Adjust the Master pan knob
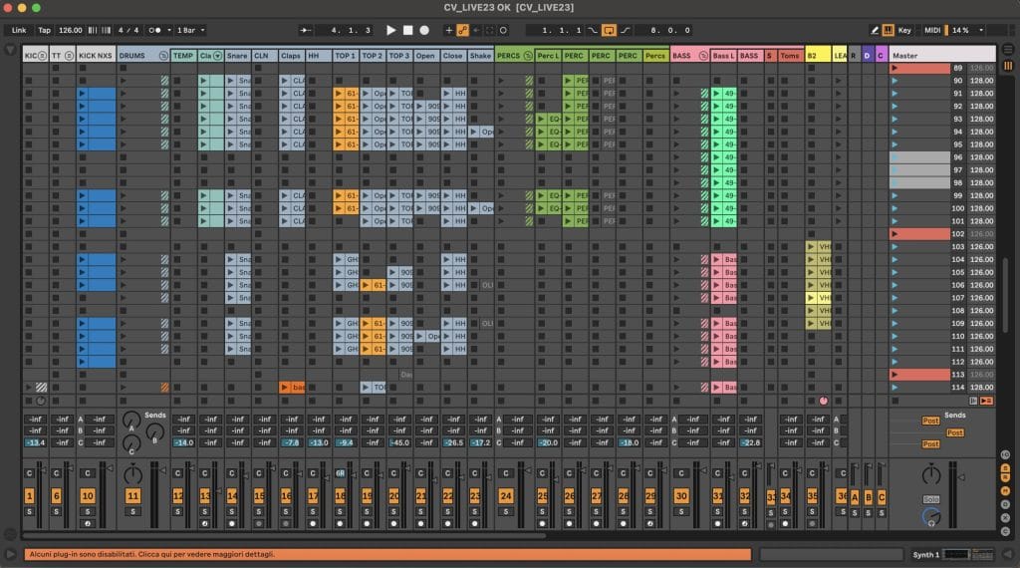Viewport: 1020px width, 568px height. [x=931, y=475]
